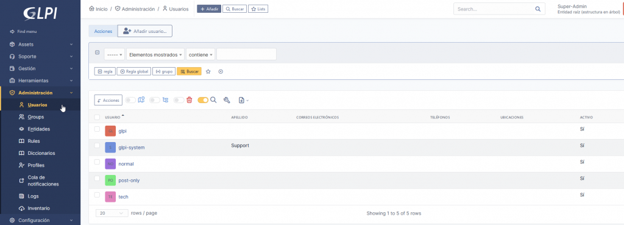Open the Elementos mostrados dropdown
624x225 pixels.
(155, 54)
